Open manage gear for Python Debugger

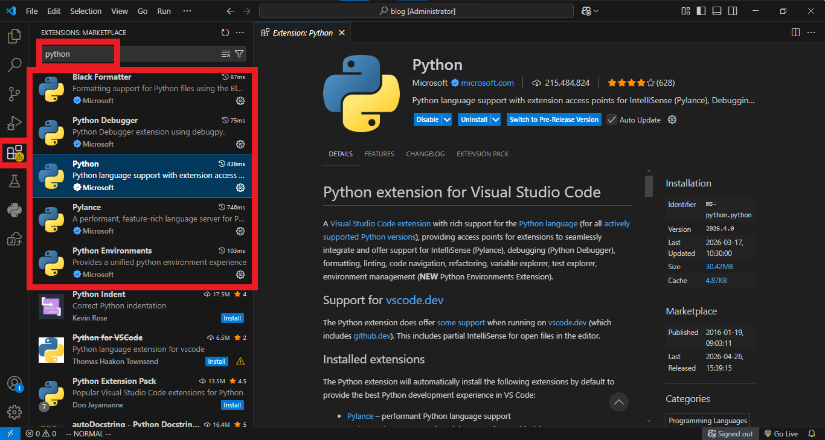240,144
